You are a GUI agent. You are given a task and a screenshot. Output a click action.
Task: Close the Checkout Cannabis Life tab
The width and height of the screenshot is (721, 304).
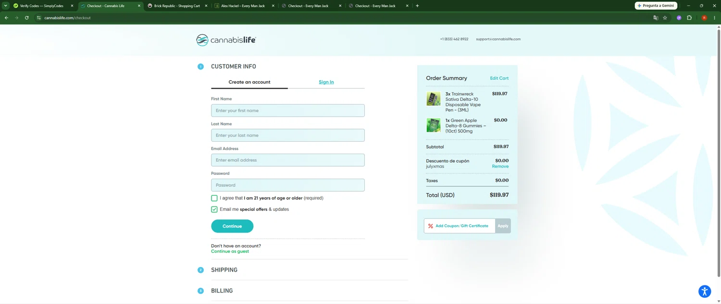click(139, 6)
